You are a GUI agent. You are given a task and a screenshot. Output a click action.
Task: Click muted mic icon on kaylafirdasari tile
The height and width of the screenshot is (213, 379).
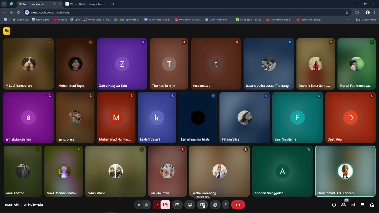coord(172,96)
